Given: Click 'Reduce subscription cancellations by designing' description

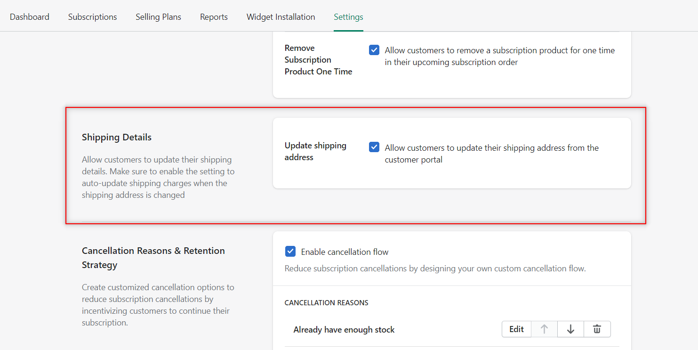Looking at the screenshot, I should pyautogui.click(x=435, y=269).
